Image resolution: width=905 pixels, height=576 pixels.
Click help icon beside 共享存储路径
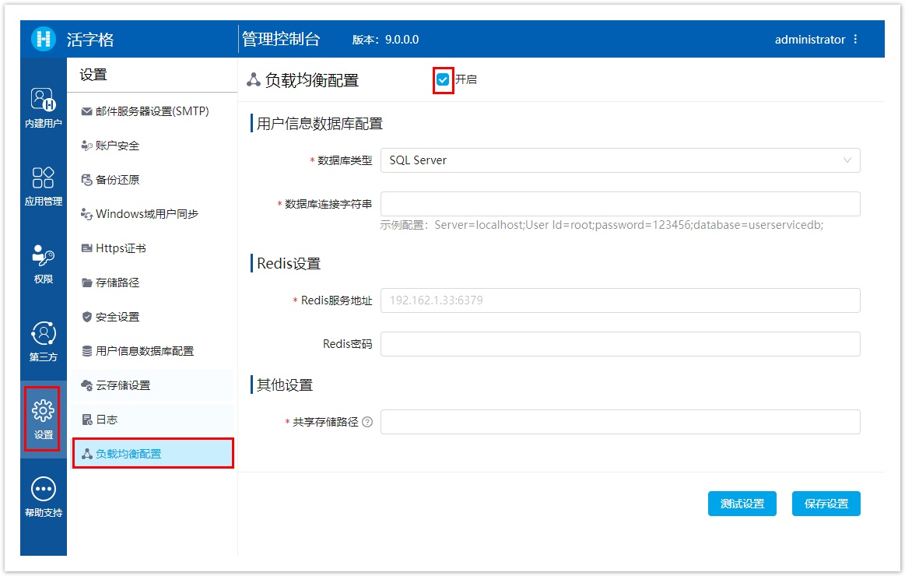click(367, 422)
